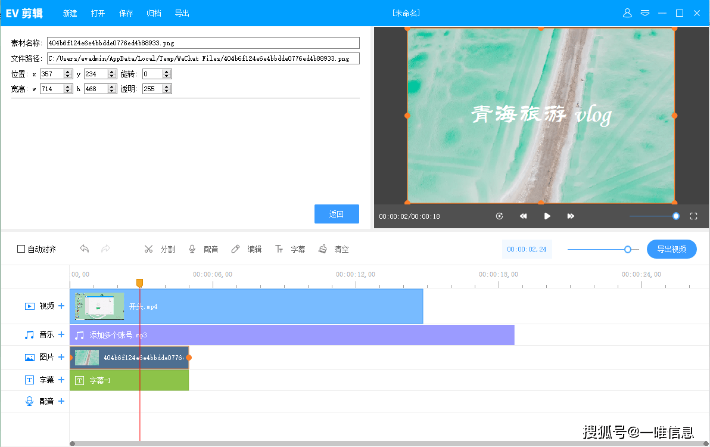Screen dimensions: 710x447
Task: Play the video preview
Action: coord(547,216)
